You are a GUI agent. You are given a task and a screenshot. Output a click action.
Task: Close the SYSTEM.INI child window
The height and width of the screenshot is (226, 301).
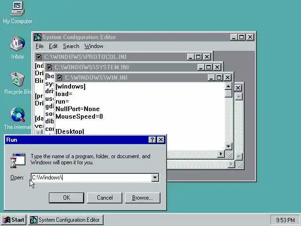coord(217,67)
